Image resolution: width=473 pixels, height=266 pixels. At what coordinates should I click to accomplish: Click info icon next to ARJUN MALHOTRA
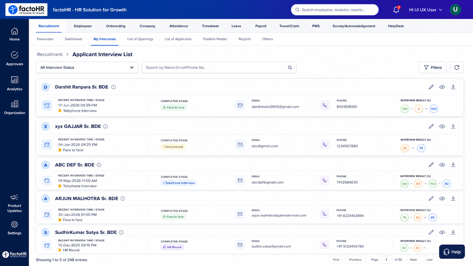point(123,198)
